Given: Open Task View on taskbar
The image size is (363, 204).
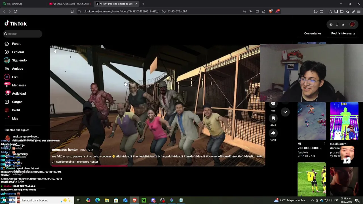Looking at the screenshot, I should pyautogui.click(x=79, y=200).
